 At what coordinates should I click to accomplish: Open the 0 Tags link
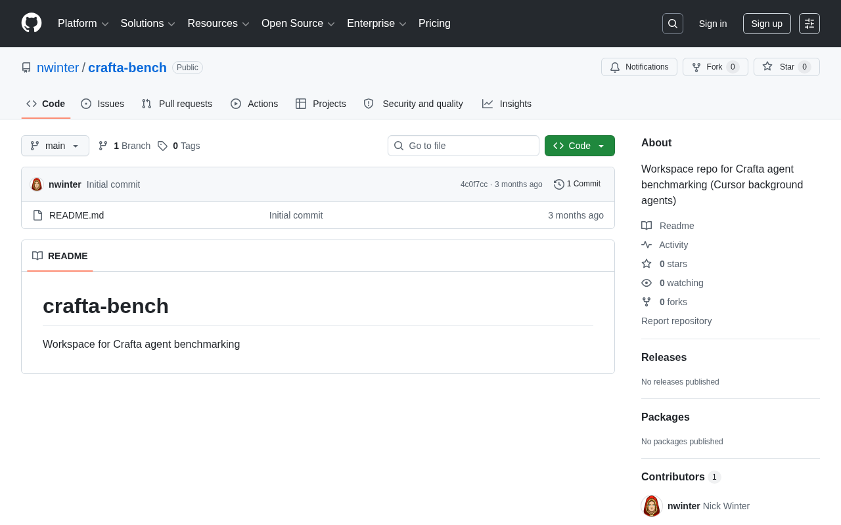pos(179,146)
